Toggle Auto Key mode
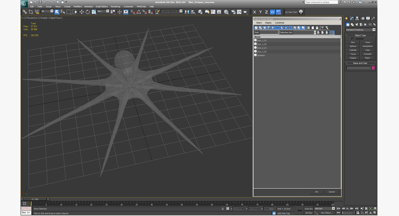This screenshot has height=216, width=399. [x=309, y=209]
